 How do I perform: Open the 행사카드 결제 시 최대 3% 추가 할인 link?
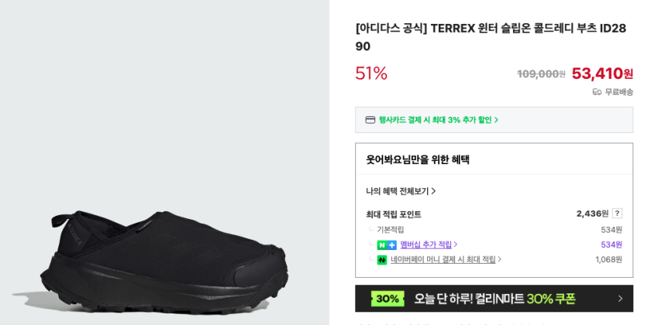[438, 120]
